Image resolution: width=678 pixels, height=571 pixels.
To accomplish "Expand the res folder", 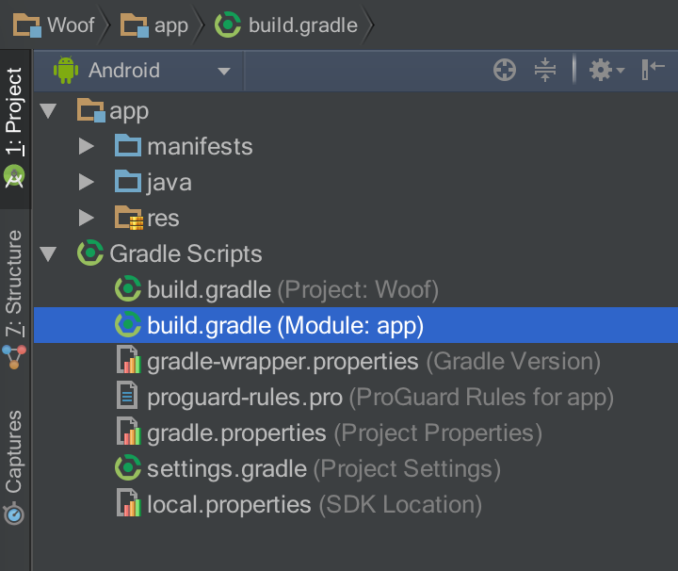I will (86, 218).
